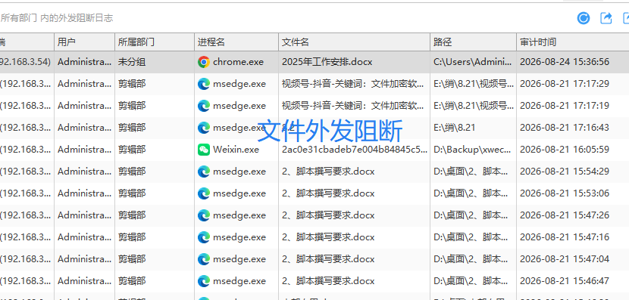
Task: Click the export log icon beside refresh
Action: click(606, 18)
